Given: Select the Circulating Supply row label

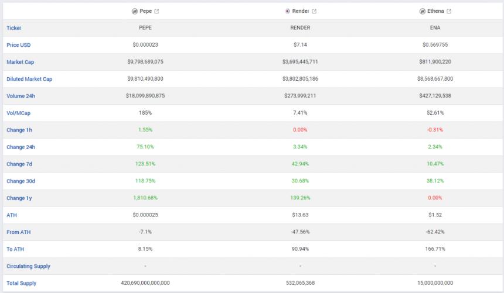Looking at the screenshot, I should 28,266.
